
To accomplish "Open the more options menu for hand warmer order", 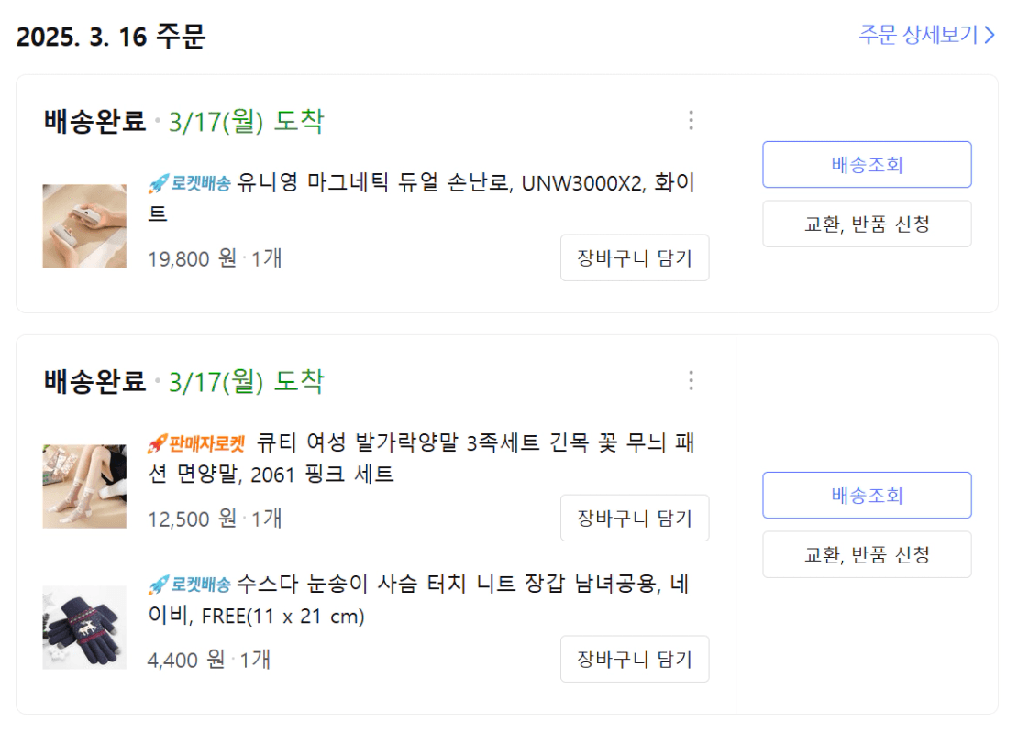I will point(691,121).
